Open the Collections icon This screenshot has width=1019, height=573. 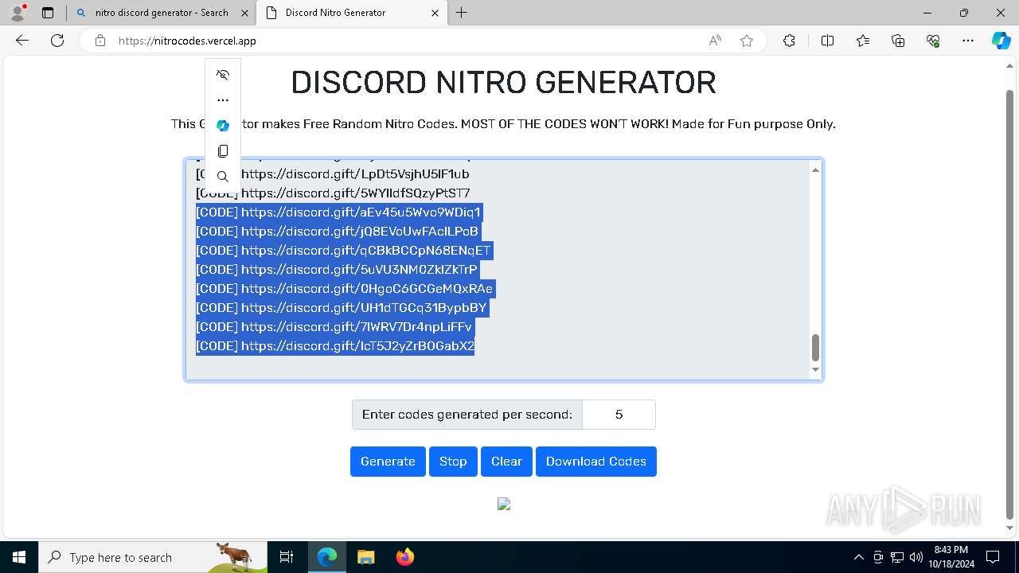point(898,41)
